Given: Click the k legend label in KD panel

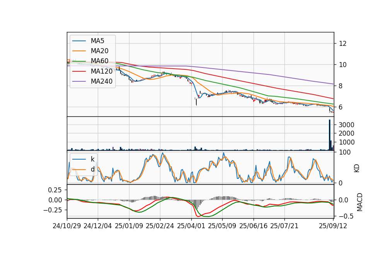Looking at the screenshot, I should (x=92, y=159).
